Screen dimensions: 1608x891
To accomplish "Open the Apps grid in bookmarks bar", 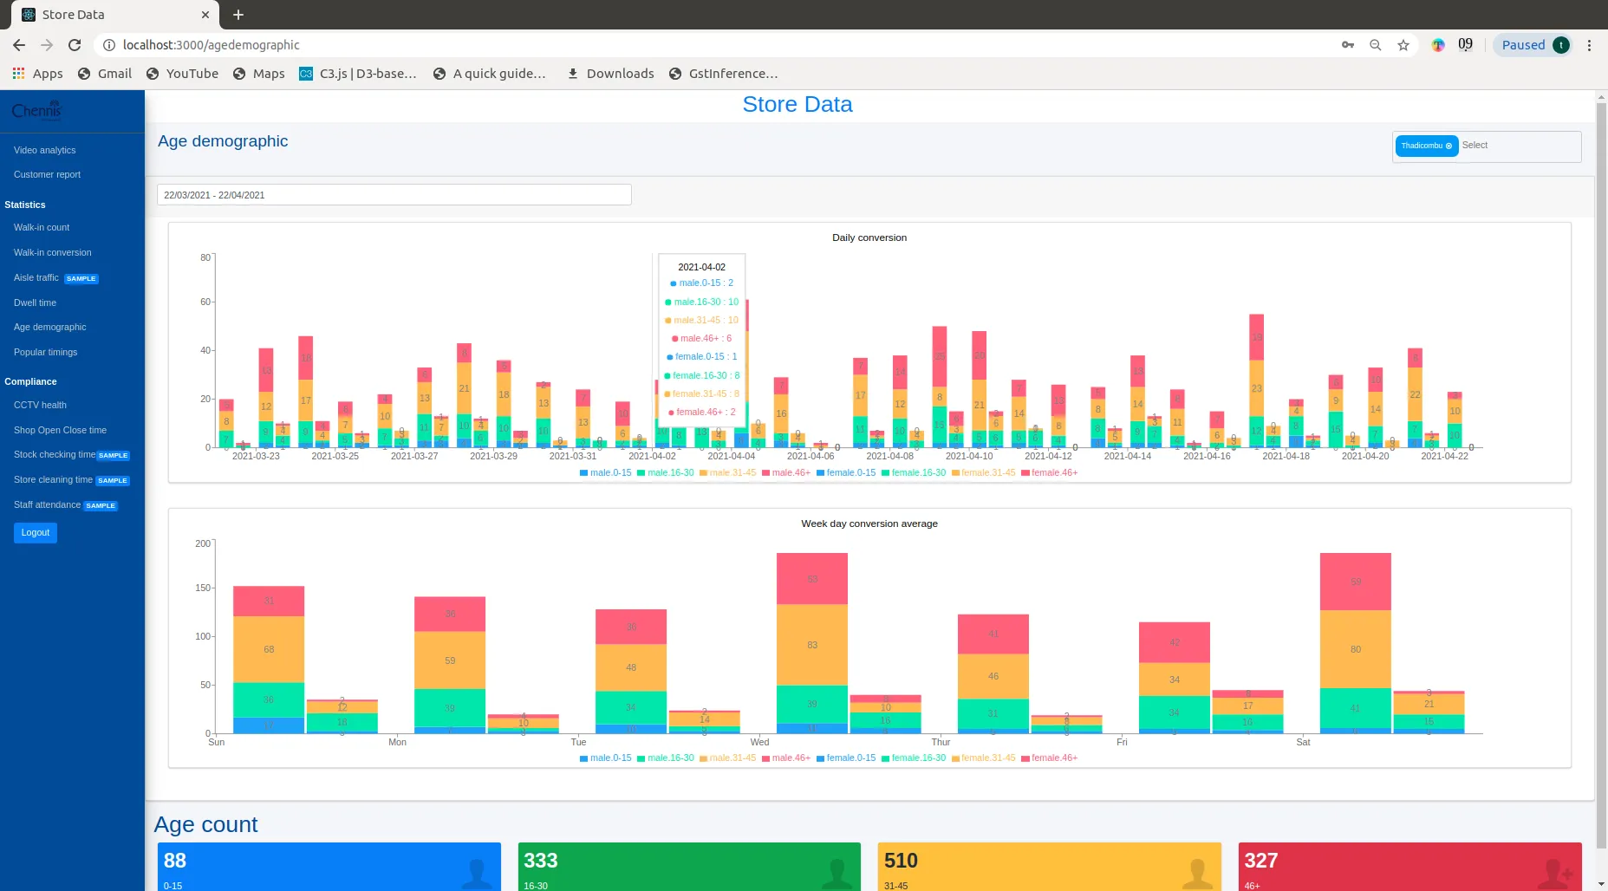I will click(38, 74).
